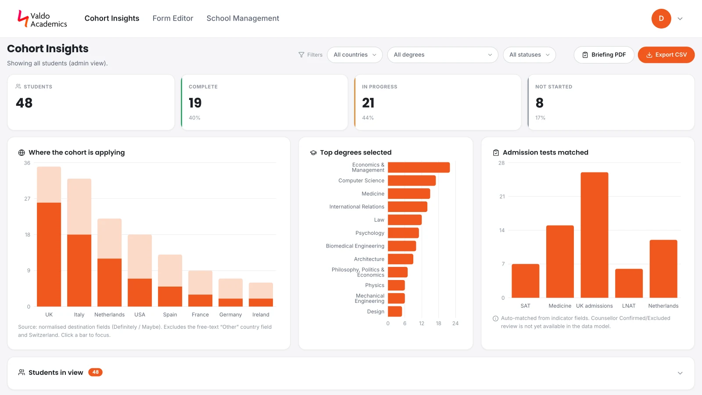Click the France bar
Screen dimensions: 702x395
pos(200,288)
